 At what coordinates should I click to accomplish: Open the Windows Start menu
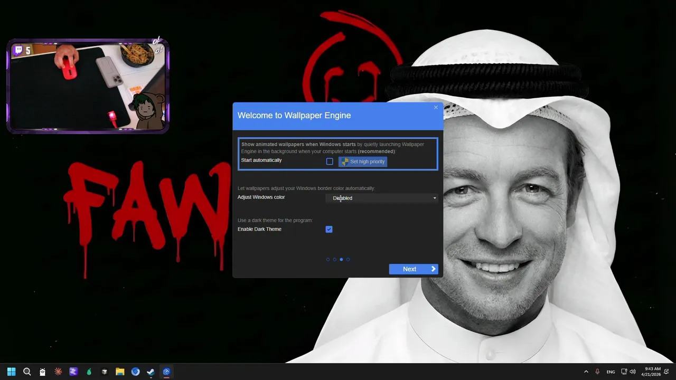[11, 372]
